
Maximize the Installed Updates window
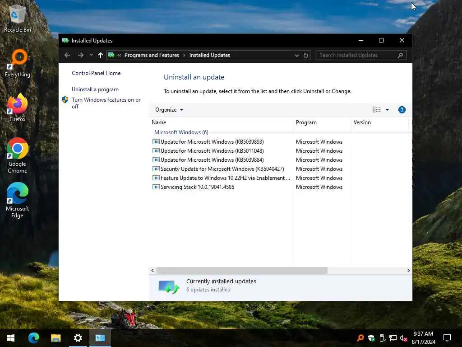pyautogui.click(x=381, y=40)
